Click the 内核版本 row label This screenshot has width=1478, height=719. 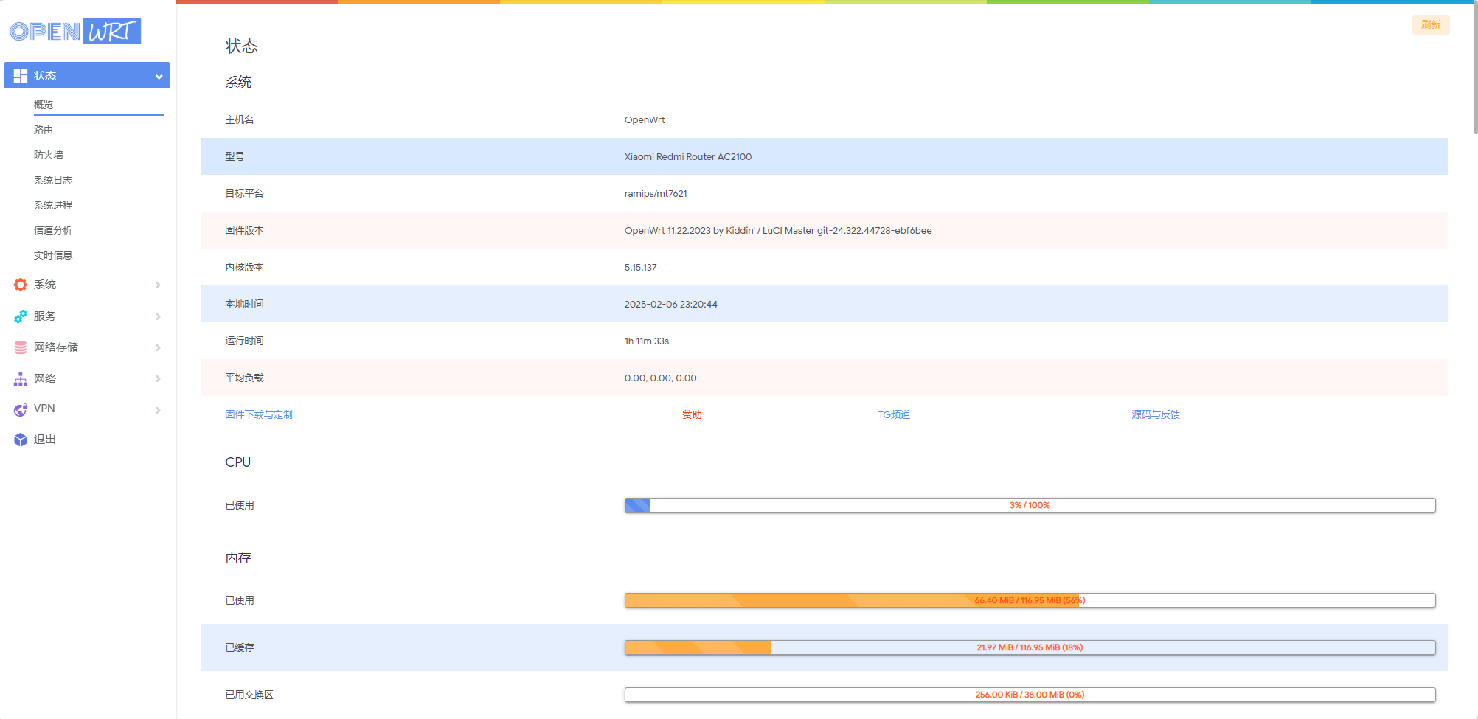pos(244,267)
